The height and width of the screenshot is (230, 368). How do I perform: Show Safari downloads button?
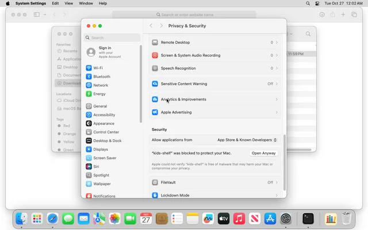(x=322, y=14)
